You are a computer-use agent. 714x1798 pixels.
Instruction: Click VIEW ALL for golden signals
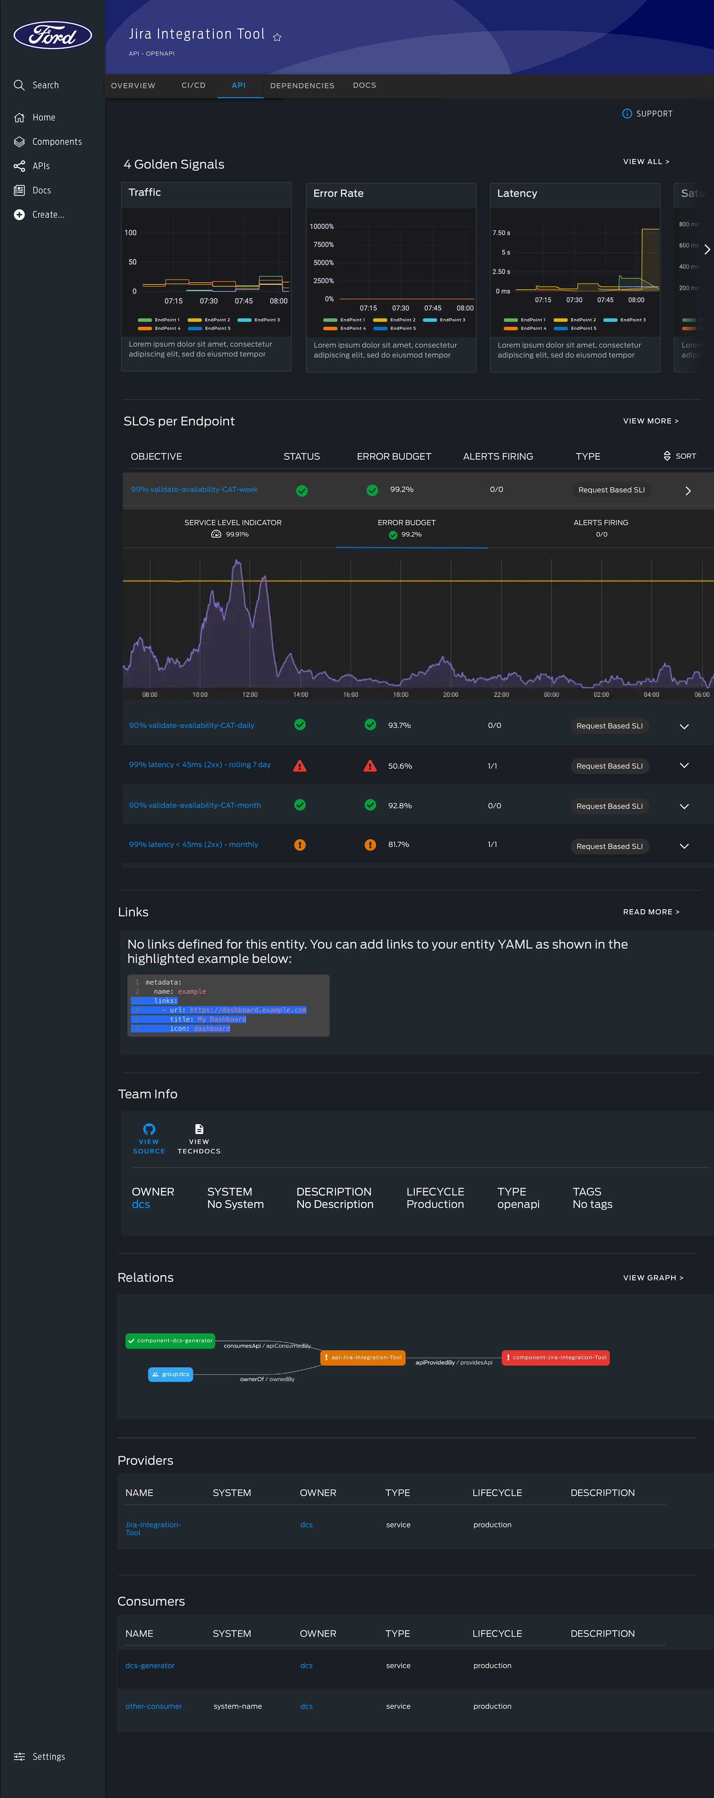pos(646,161)
